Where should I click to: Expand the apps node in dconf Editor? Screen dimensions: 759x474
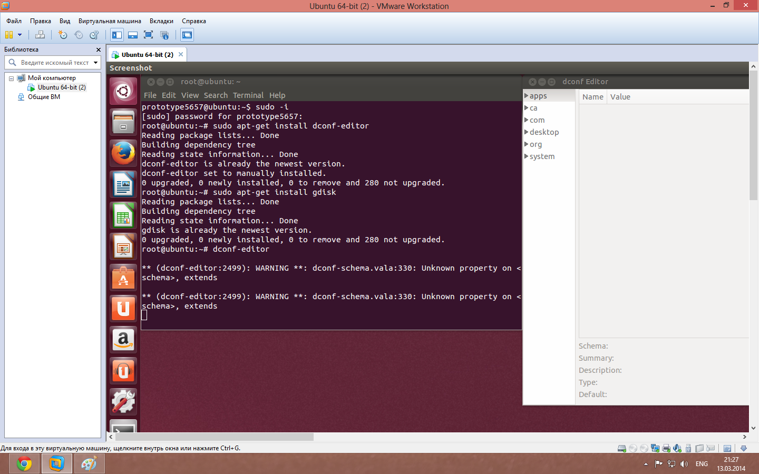tap(526, 95)
